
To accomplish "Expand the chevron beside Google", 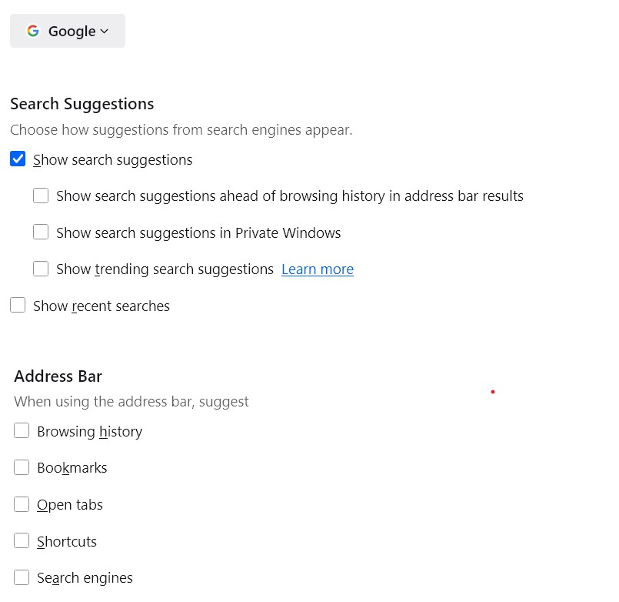I will (105, 32).
